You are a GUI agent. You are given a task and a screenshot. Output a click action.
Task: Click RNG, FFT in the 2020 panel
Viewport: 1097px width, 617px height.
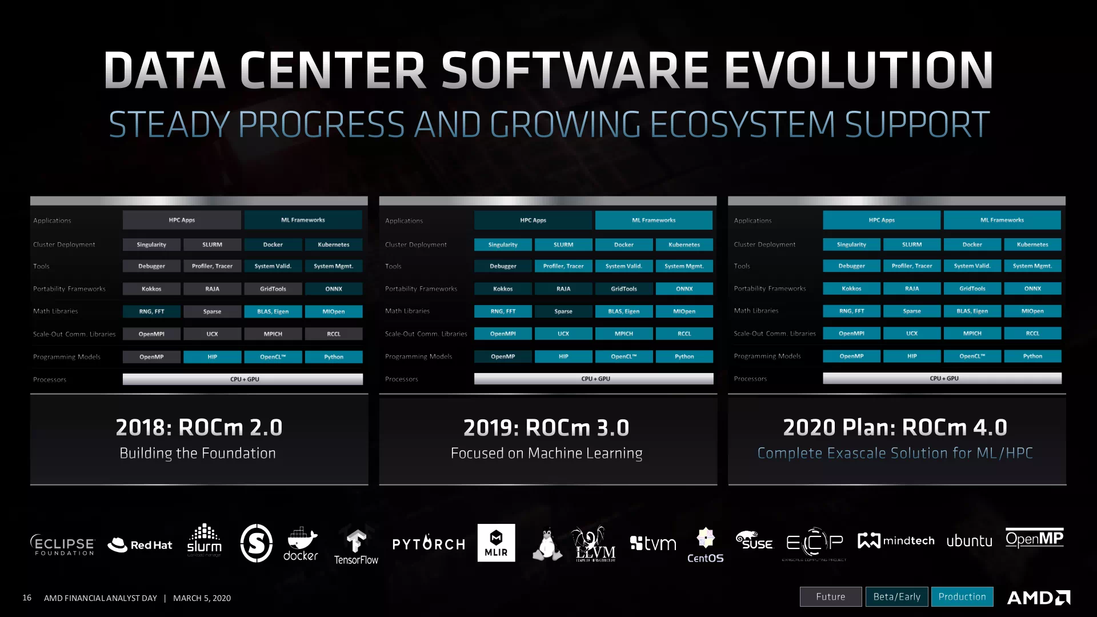[x=851, y=311]
